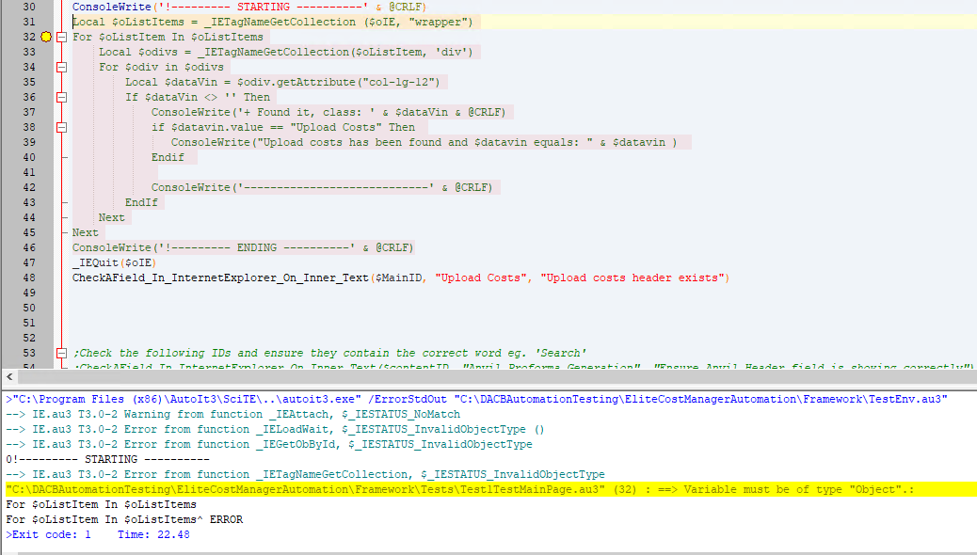Image resolution: width=977 pixels, height=555 pixels.
Task: Click the 'Check the following IDs' comment line 53
Action: [x=329, y=353]
